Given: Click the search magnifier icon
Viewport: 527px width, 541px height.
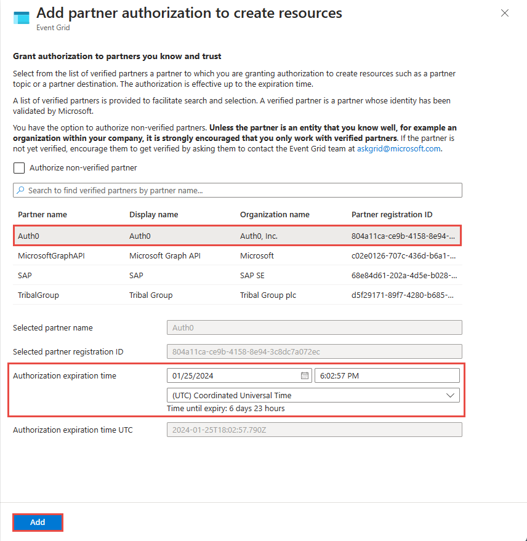Looking at the screenshot, I should [x=22, y=190].
